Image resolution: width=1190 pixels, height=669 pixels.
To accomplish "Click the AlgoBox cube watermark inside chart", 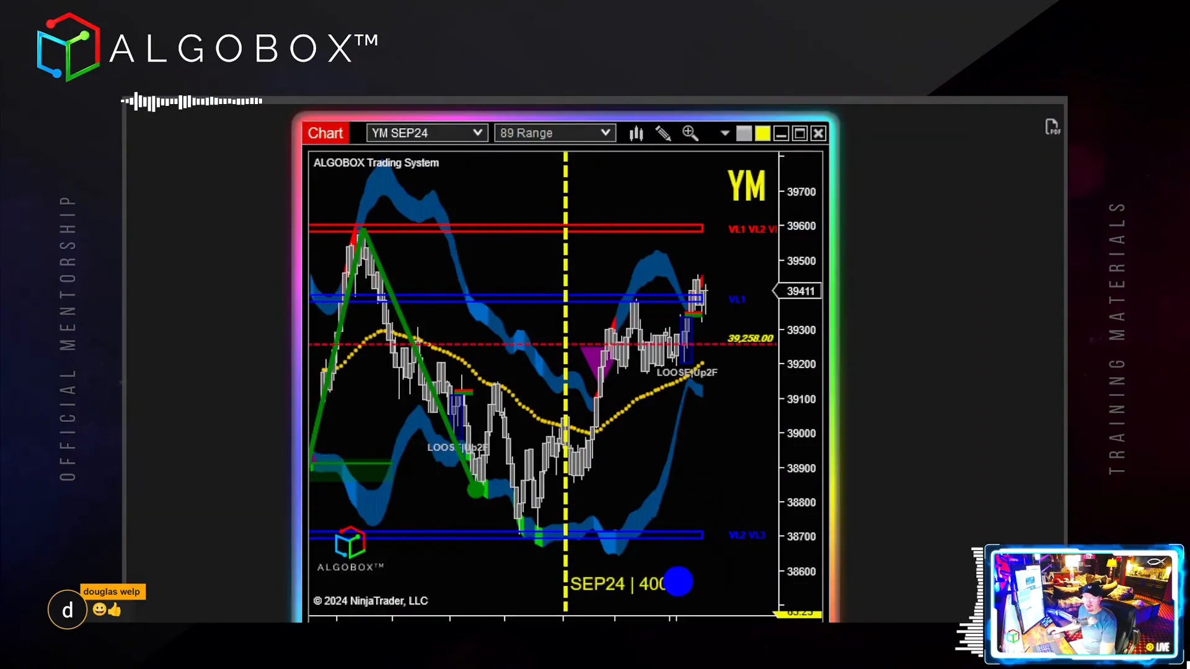I will pyautogui.click(x=350, y=543).
